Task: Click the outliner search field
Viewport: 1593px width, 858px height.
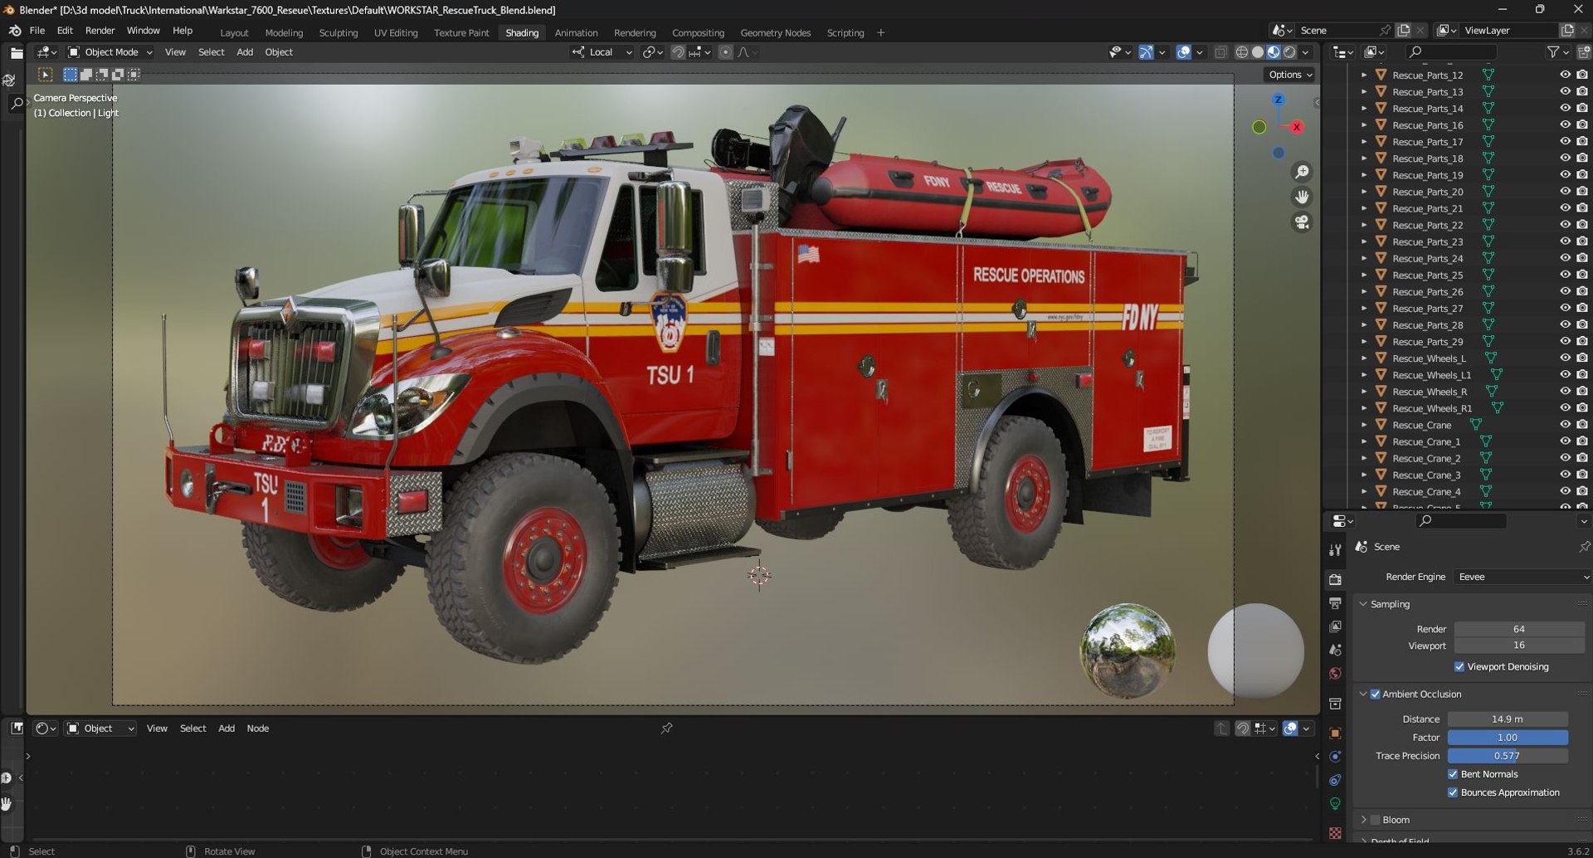Action: point(1452,52)
